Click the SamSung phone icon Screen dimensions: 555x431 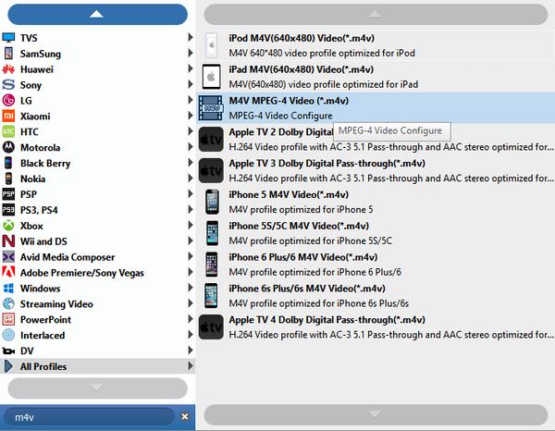(x=8, y=54)
